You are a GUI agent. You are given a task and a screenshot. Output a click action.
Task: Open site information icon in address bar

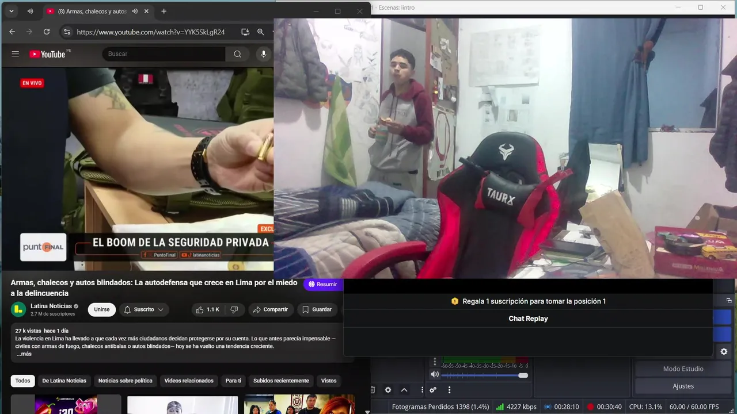coord(67,32)
